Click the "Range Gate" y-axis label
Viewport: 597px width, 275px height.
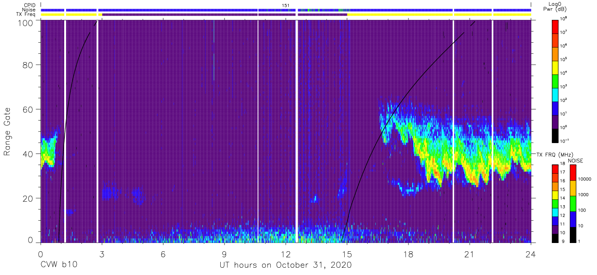tap(7, 131)
